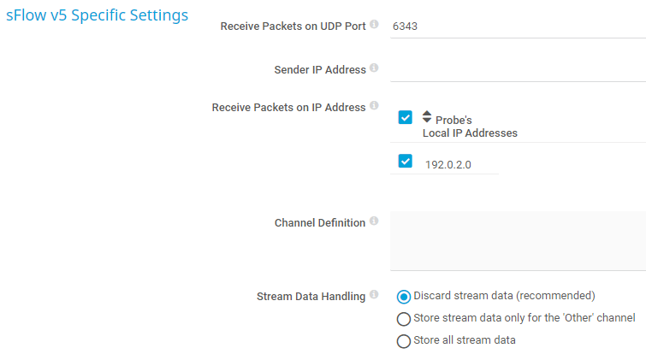The image size is (646, 354).
Task: Click the Stream Data Handling label text
Action: pyautogui.click(x=311, y=297)
